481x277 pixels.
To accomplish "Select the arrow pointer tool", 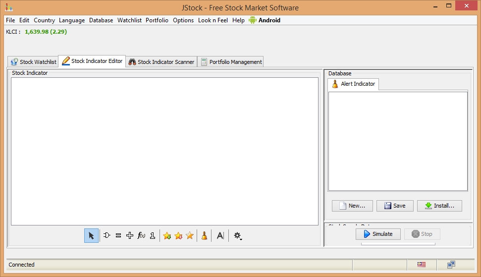I will (92, 235).
